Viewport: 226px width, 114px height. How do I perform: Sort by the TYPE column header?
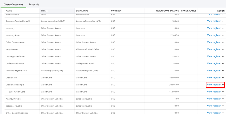(x=44, y=11)
